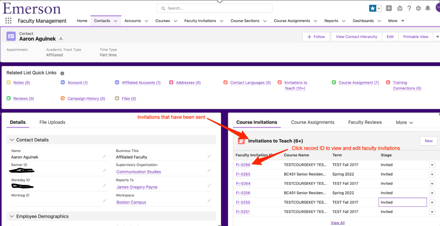This screenshot has width=440, height=226.
Task: Go to the Home tab
Action: [x=82, y=21]
